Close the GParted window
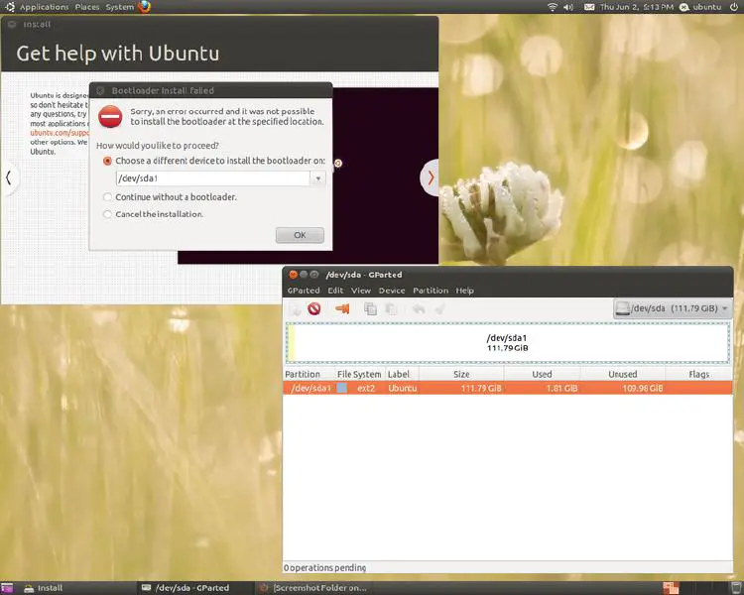The height and width of the screenshot is (595, 744). (293, 275)
